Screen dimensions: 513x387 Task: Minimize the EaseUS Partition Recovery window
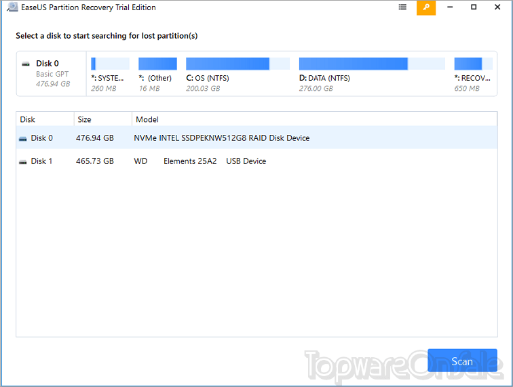point(450,7)
